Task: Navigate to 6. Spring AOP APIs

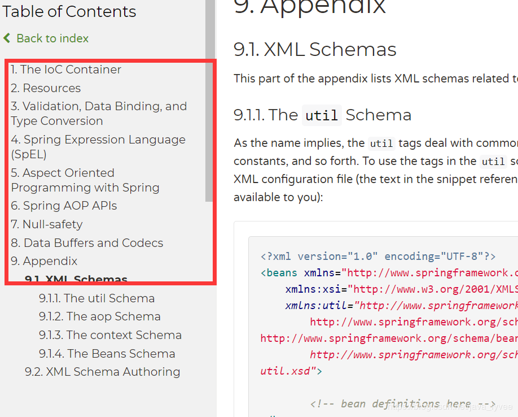Action: (x=64, y=206)
